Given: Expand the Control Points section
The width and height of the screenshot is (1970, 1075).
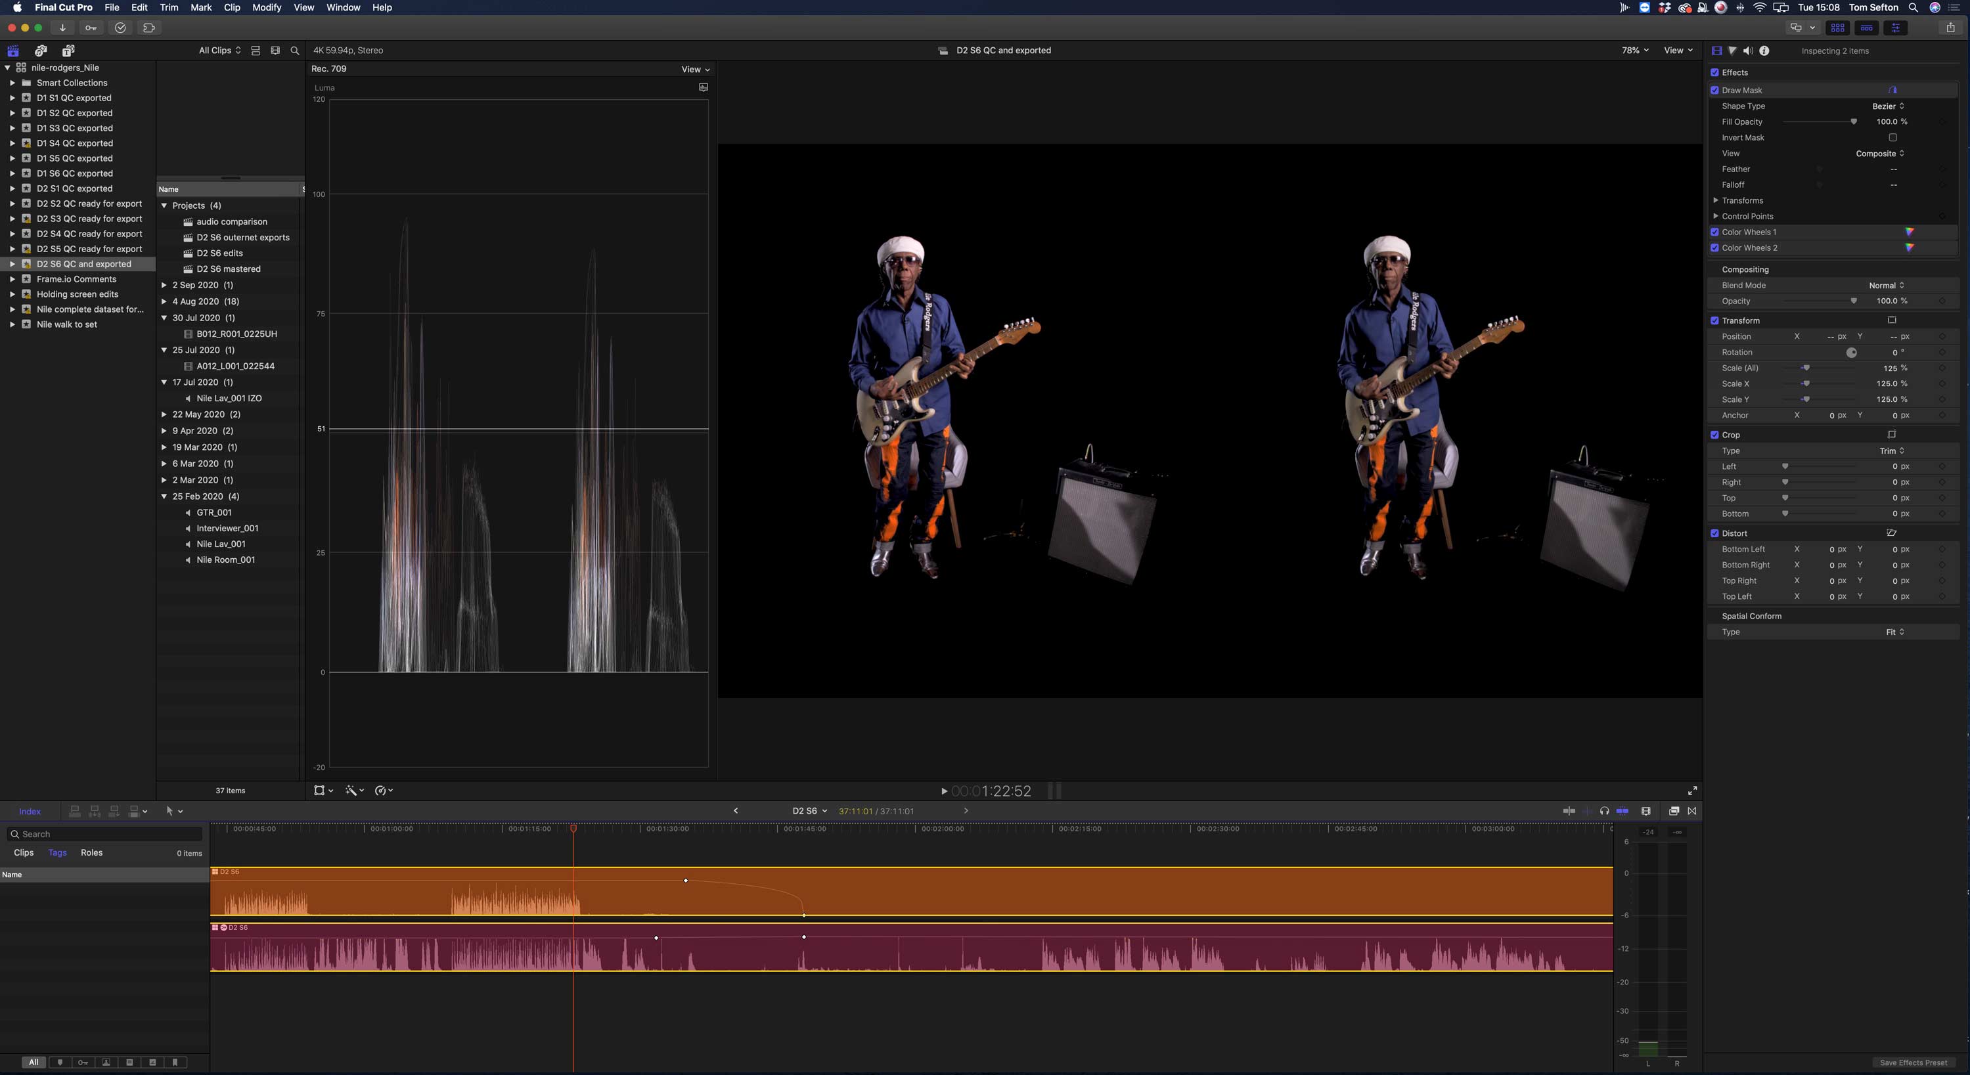Looking at the screenshot, I should tap(1716, 216).
